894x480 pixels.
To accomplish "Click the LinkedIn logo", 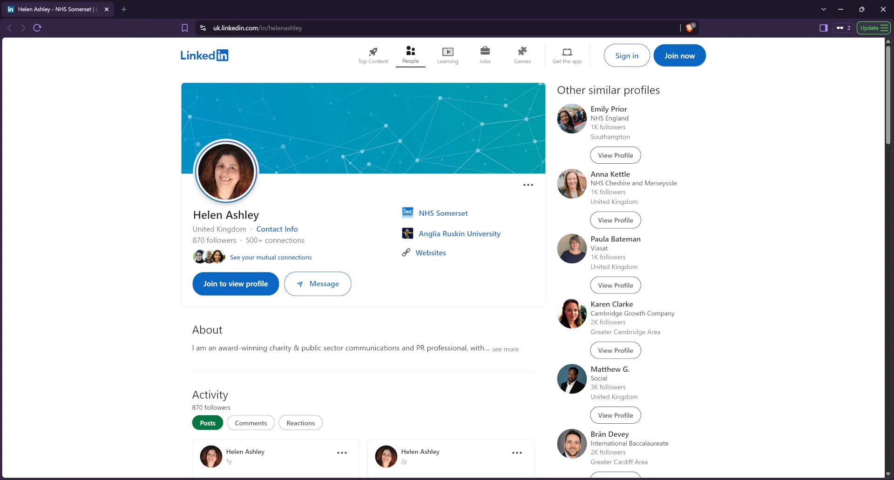I will [204, 55].
